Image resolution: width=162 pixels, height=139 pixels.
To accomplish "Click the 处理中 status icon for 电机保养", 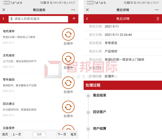I will (68, 34).
